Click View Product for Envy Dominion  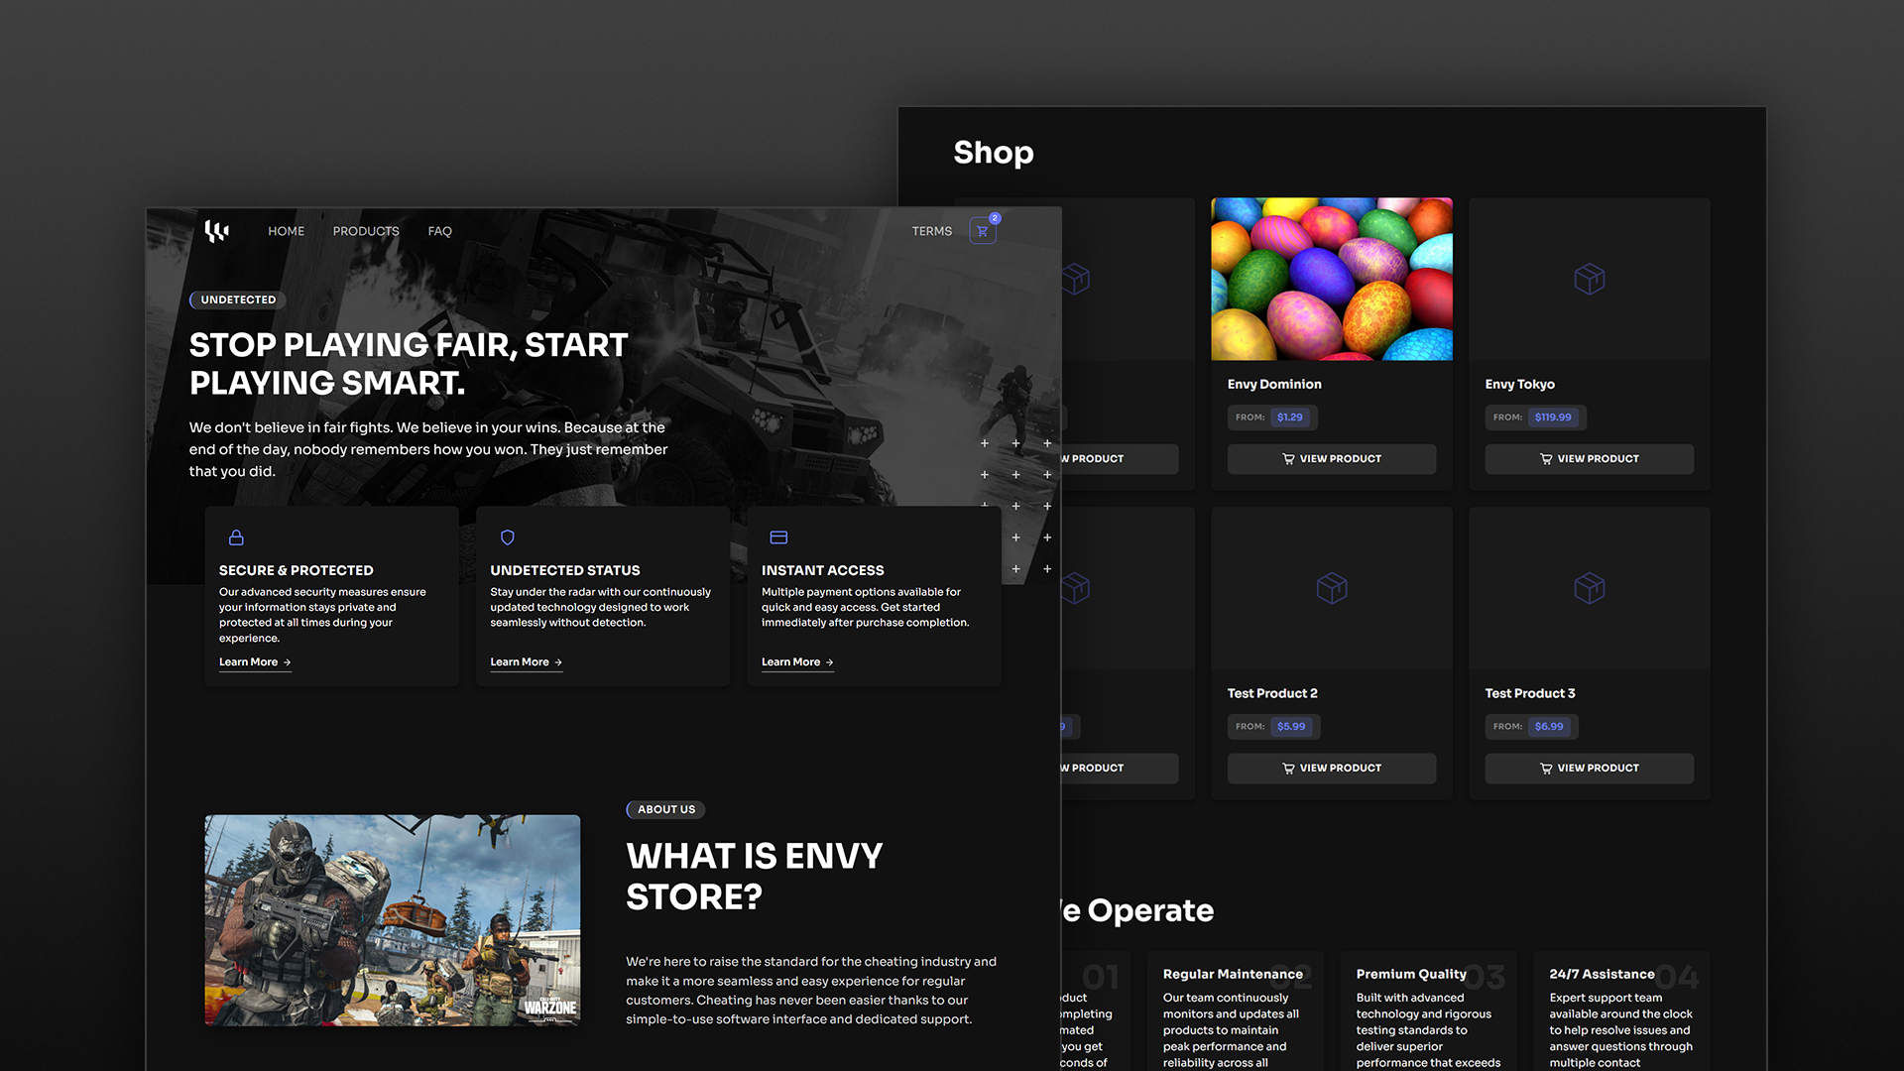tap(1332, 459)
